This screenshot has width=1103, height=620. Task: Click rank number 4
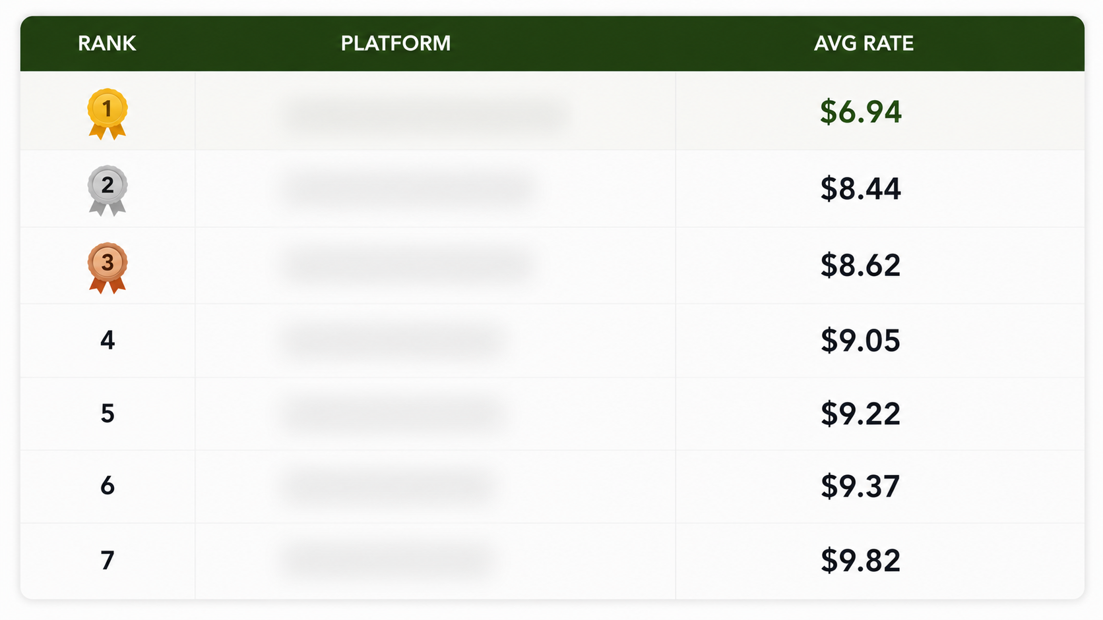pyautogui.click(x=108, y=340)
